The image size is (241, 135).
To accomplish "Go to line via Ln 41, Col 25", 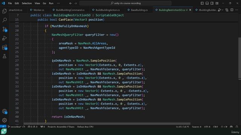I will tap(182, 127).
